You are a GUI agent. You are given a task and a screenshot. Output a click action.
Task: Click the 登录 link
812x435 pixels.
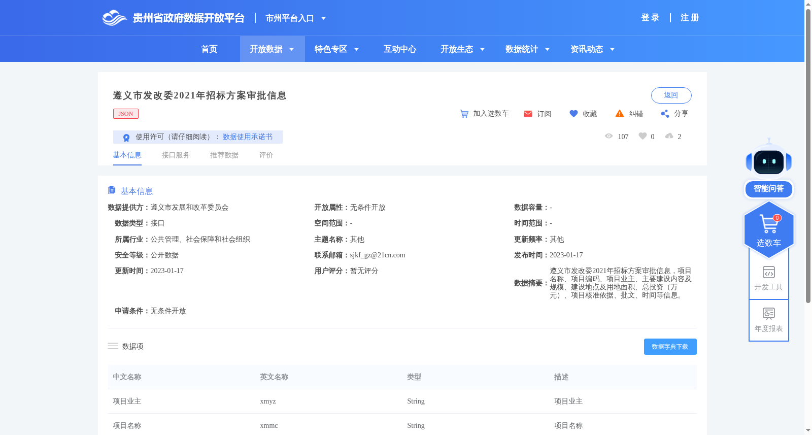pos(650,18)
